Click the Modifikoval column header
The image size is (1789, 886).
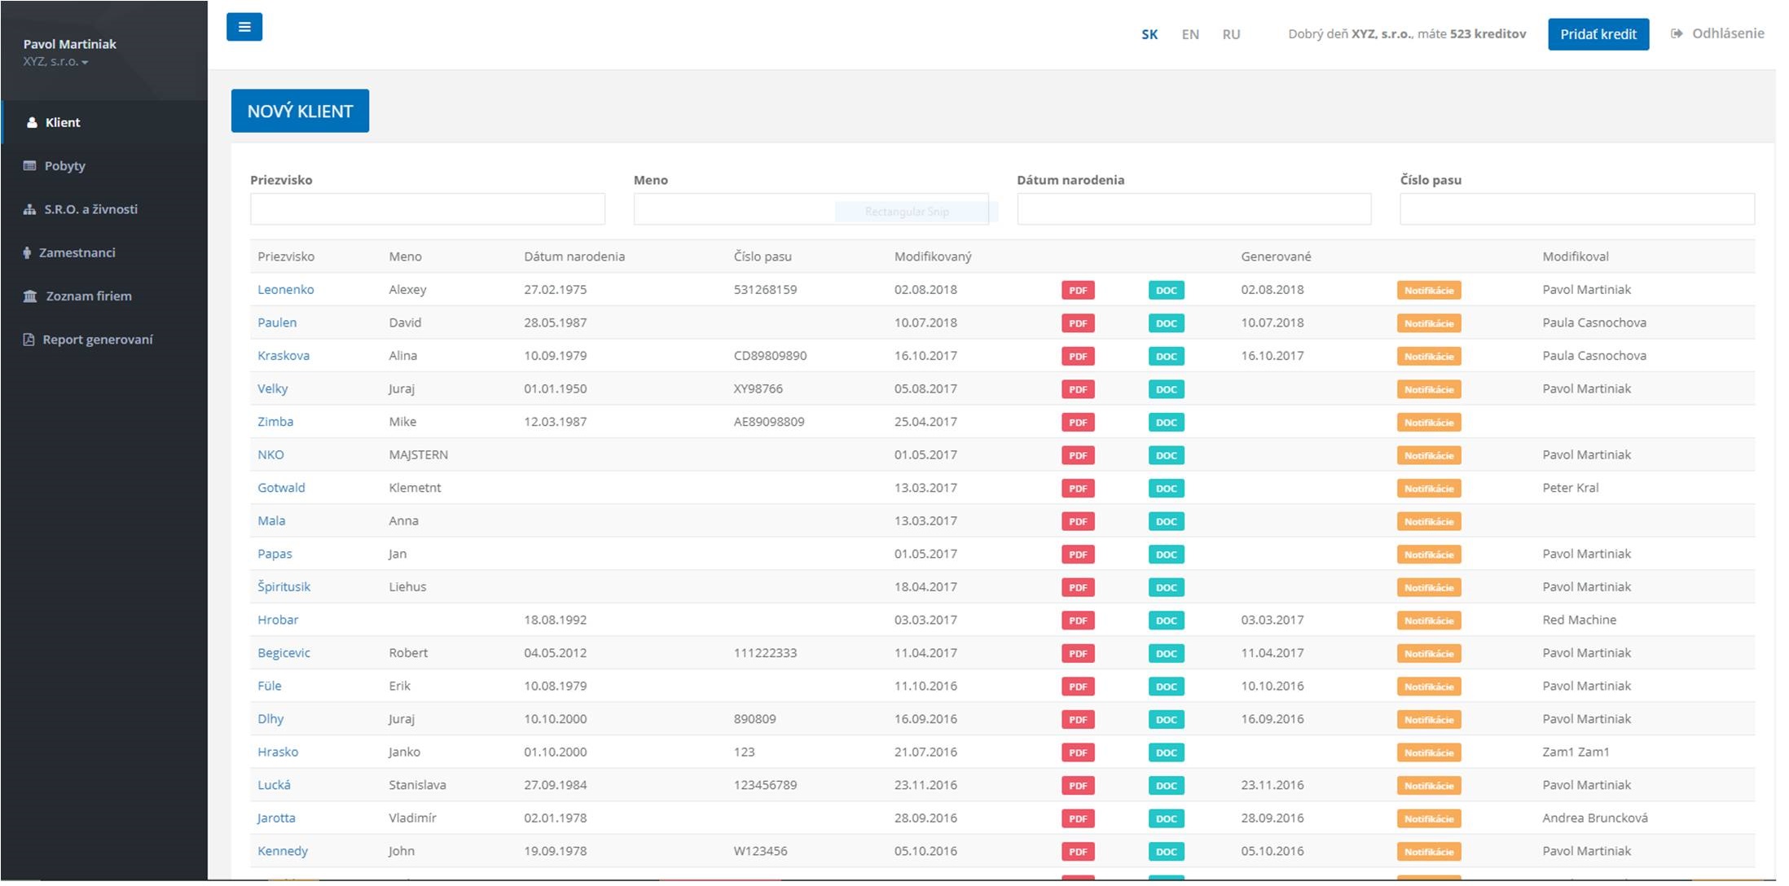[x=1576, y=257]
